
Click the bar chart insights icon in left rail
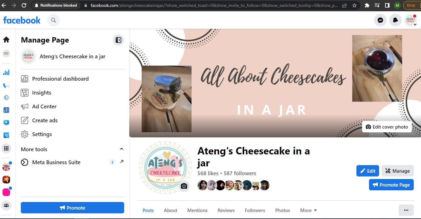(6, 72)
